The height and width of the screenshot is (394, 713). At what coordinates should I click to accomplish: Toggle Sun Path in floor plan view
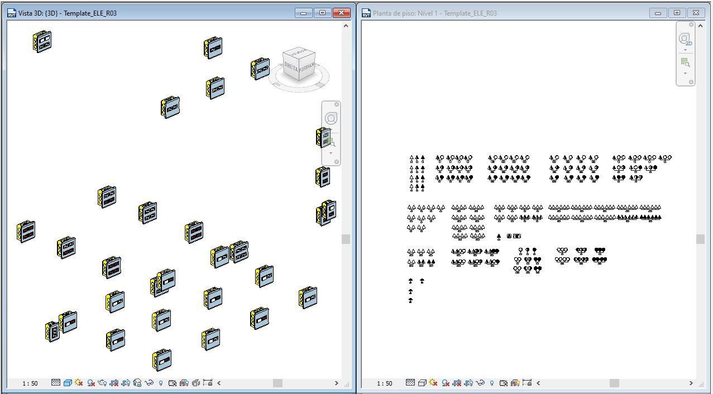[x=433, y=383]
